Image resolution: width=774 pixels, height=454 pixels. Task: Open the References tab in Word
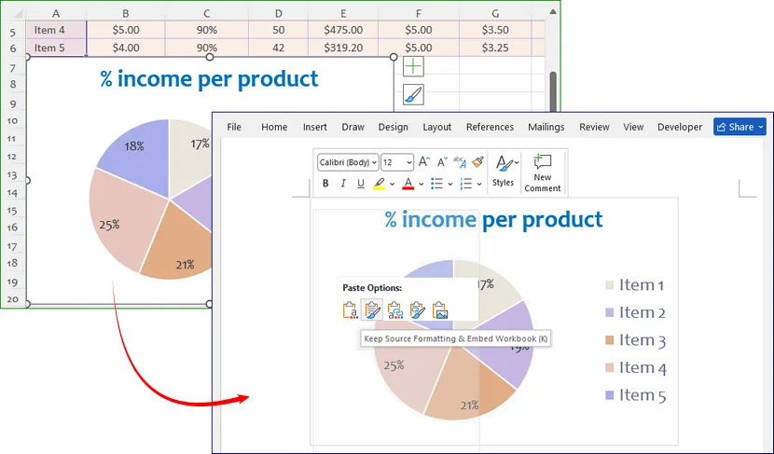point(490,127)
